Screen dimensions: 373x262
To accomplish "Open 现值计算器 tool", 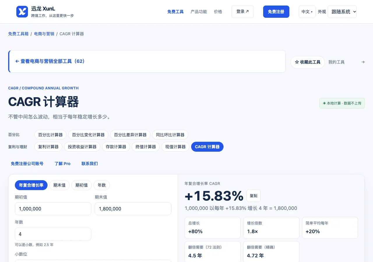I will [175, 147].
